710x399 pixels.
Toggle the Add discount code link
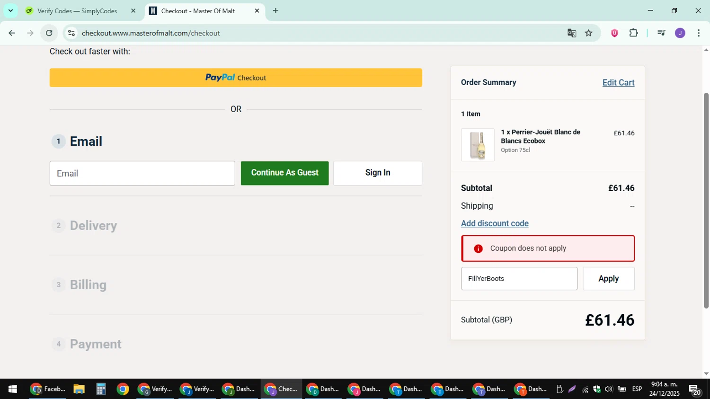pyautogui.click(x=495, y=223)
